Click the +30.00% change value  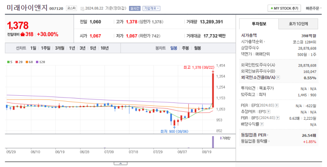point(47,34)
